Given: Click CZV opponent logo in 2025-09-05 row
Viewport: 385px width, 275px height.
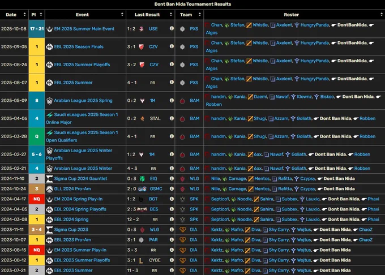Looking at the screenshot, I should 142,46.
